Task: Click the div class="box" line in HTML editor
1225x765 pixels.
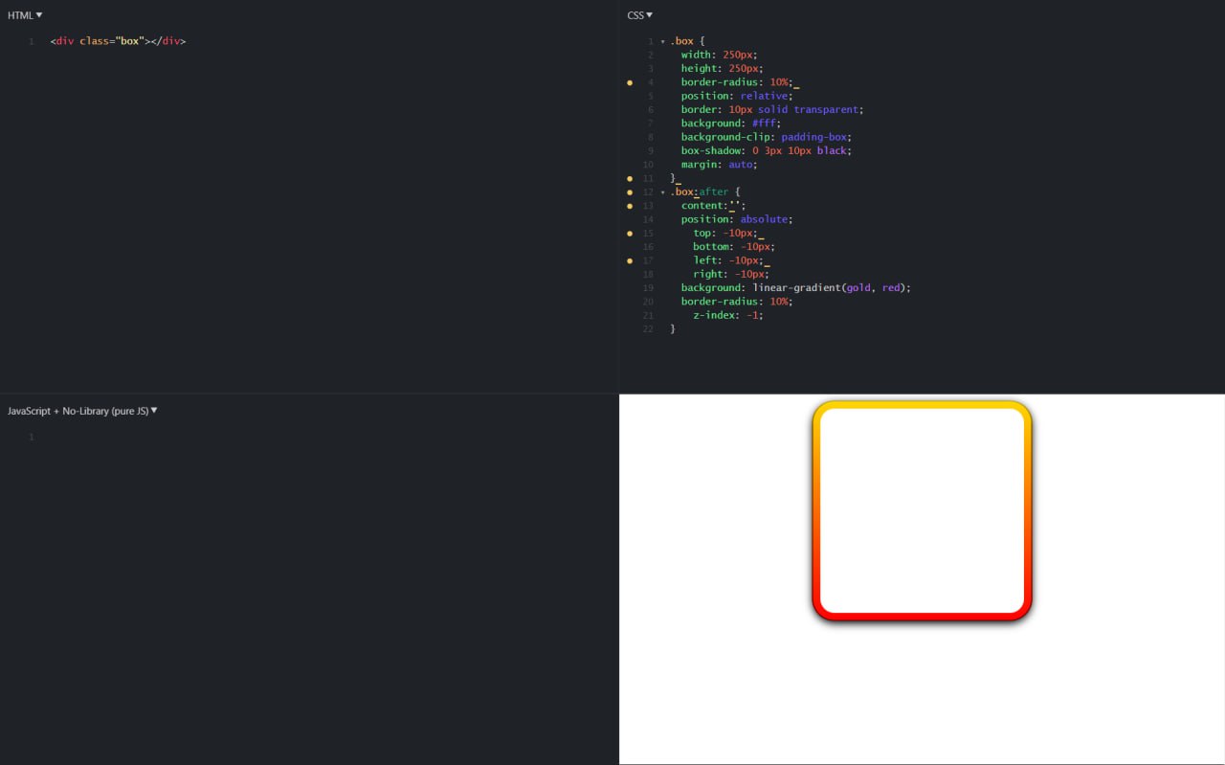Action: [x=119, y=41]
